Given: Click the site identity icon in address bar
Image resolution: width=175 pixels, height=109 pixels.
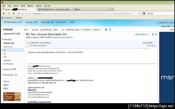Looking at the screenshot, I should pyautogui.click(x=19, y=14).
